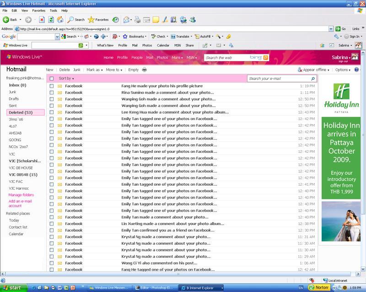
Task: Expand the MSN menu in the Windows Live header
Action: click(x=192, y=57)
